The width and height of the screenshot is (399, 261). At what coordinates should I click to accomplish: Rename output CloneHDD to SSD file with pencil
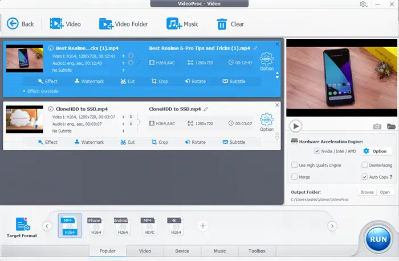tap(206, 109)
